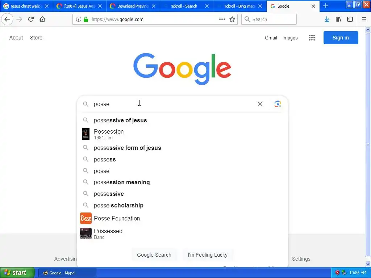Screen dimensions: 371x278
Task: Reload the current page
Action: [31, 20]
